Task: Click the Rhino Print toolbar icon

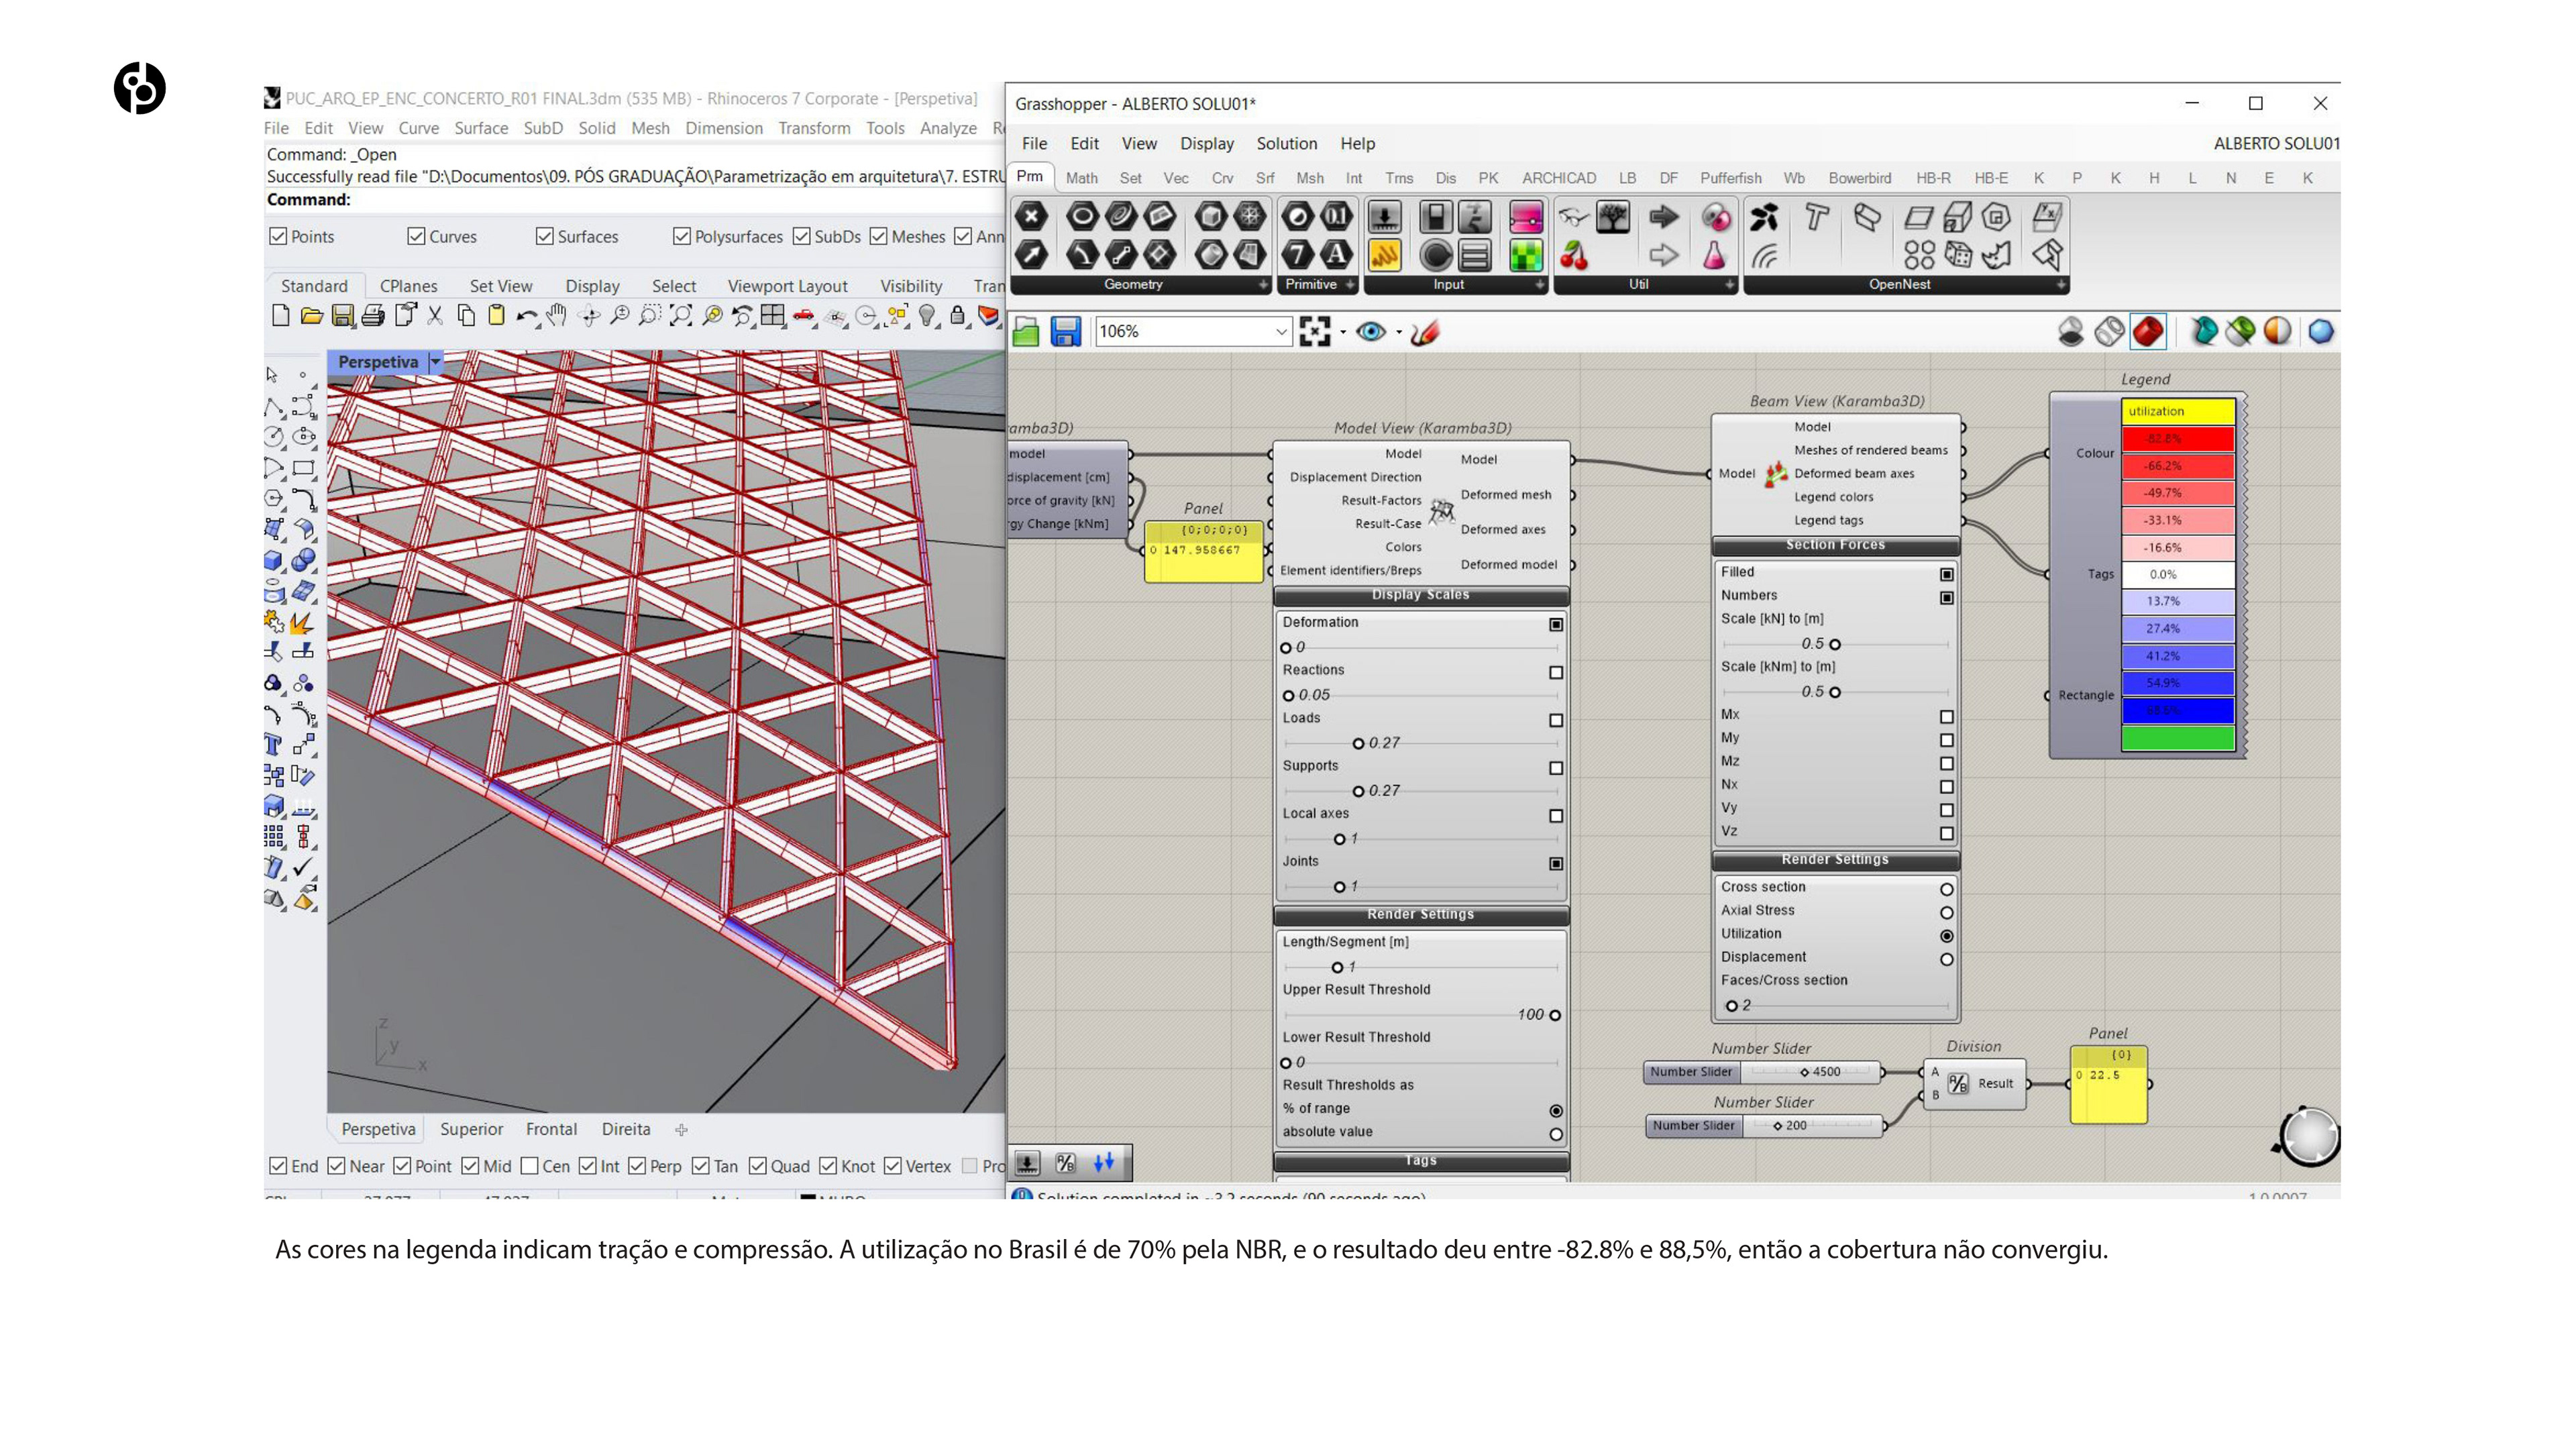Action: (373, 316)
